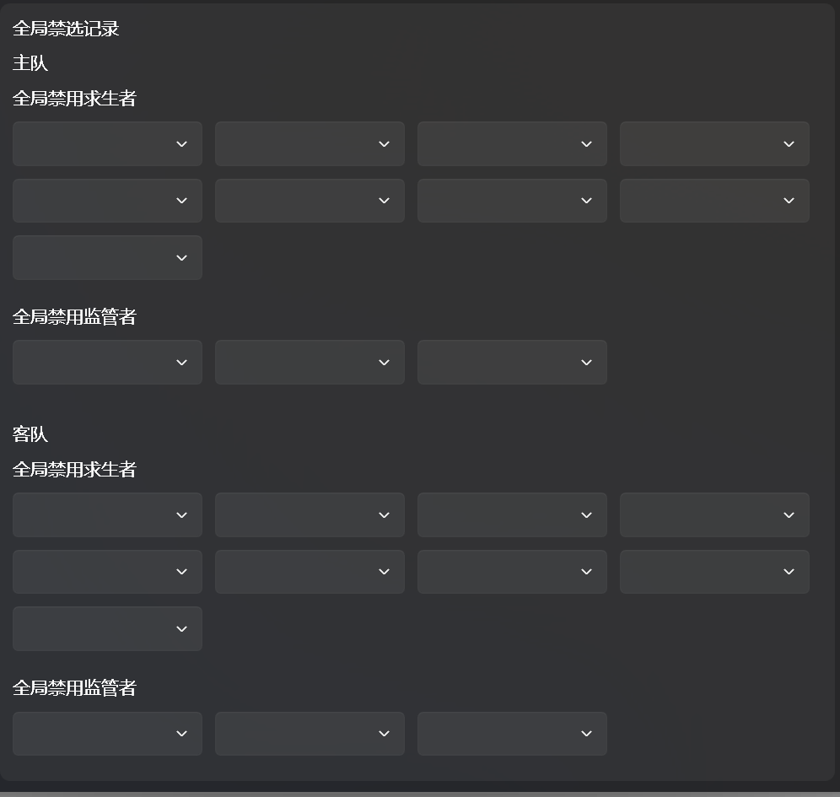Open third survivor dropdown in 客队 first row

click(512, 514)
